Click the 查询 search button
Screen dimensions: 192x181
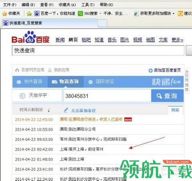click(167, 96)
